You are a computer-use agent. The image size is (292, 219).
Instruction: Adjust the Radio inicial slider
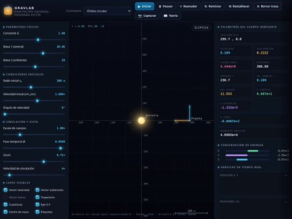pyautogui.click(x=34, y=87)
